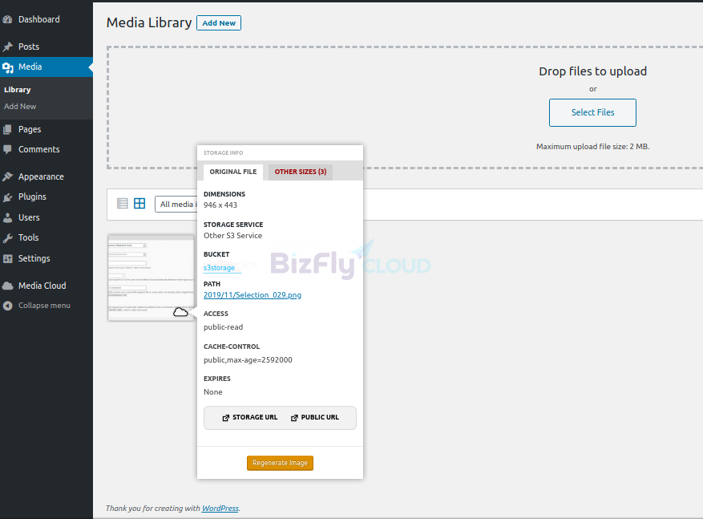Screen dimensions: 703x519
Task: Switch to grid view icon
Action: pyautogui.click(x=139, y=204)
